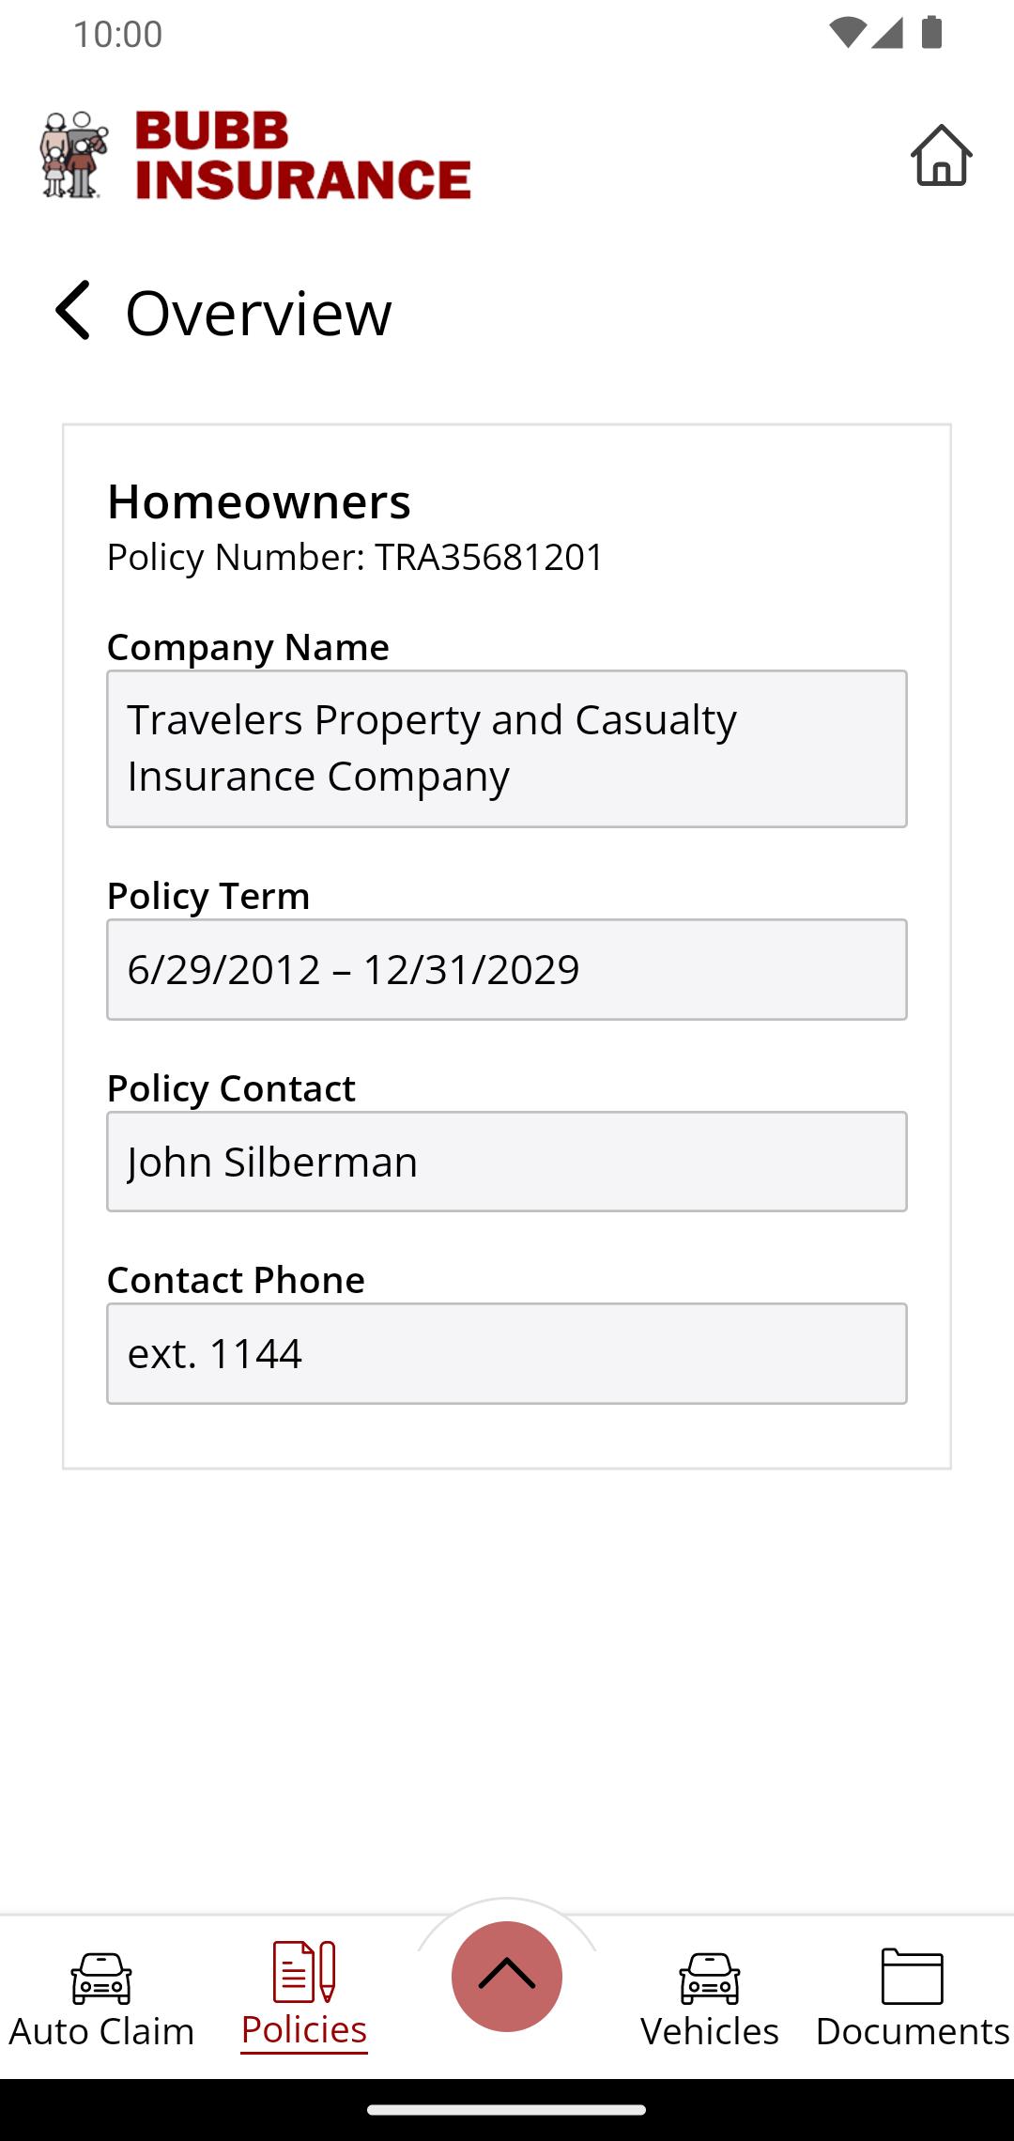Go back using the Overview arrow

(73, 310)
